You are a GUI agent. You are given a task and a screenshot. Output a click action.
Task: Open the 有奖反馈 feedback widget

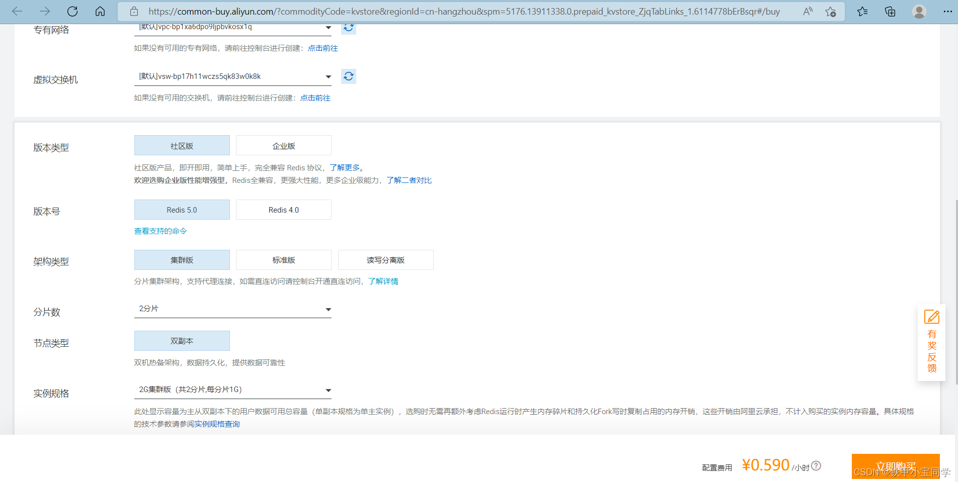pyautogui.click(x=932, y=342)
